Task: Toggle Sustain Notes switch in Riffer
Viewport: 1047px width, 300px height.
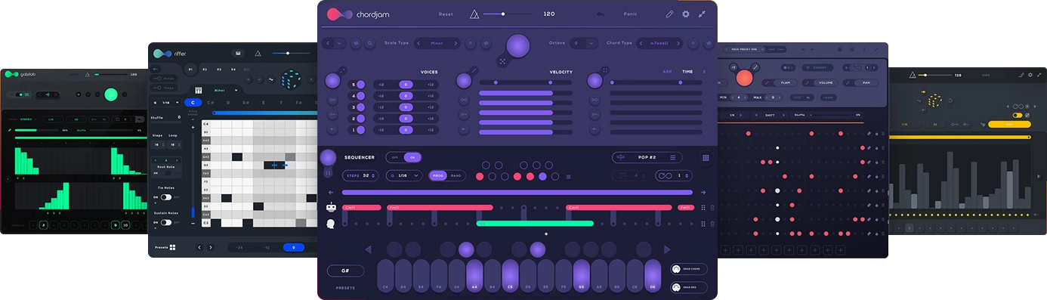Action: [x=165, y=222]
